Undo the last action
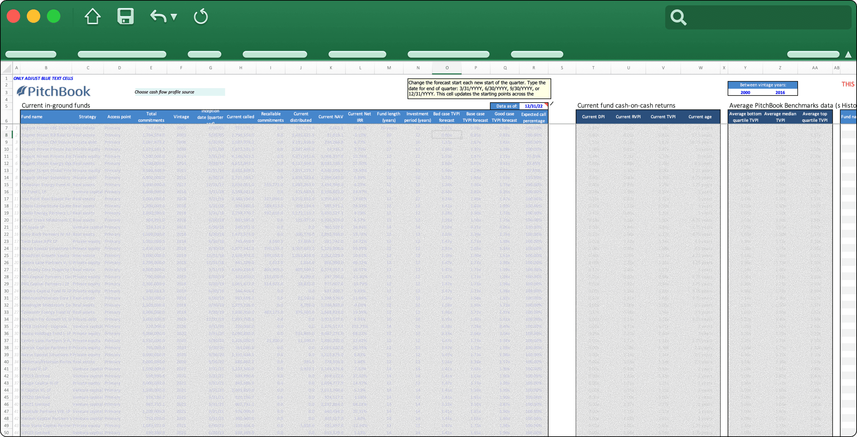The height and width of the screenshot is (437, 857). [x=158, y=16]
